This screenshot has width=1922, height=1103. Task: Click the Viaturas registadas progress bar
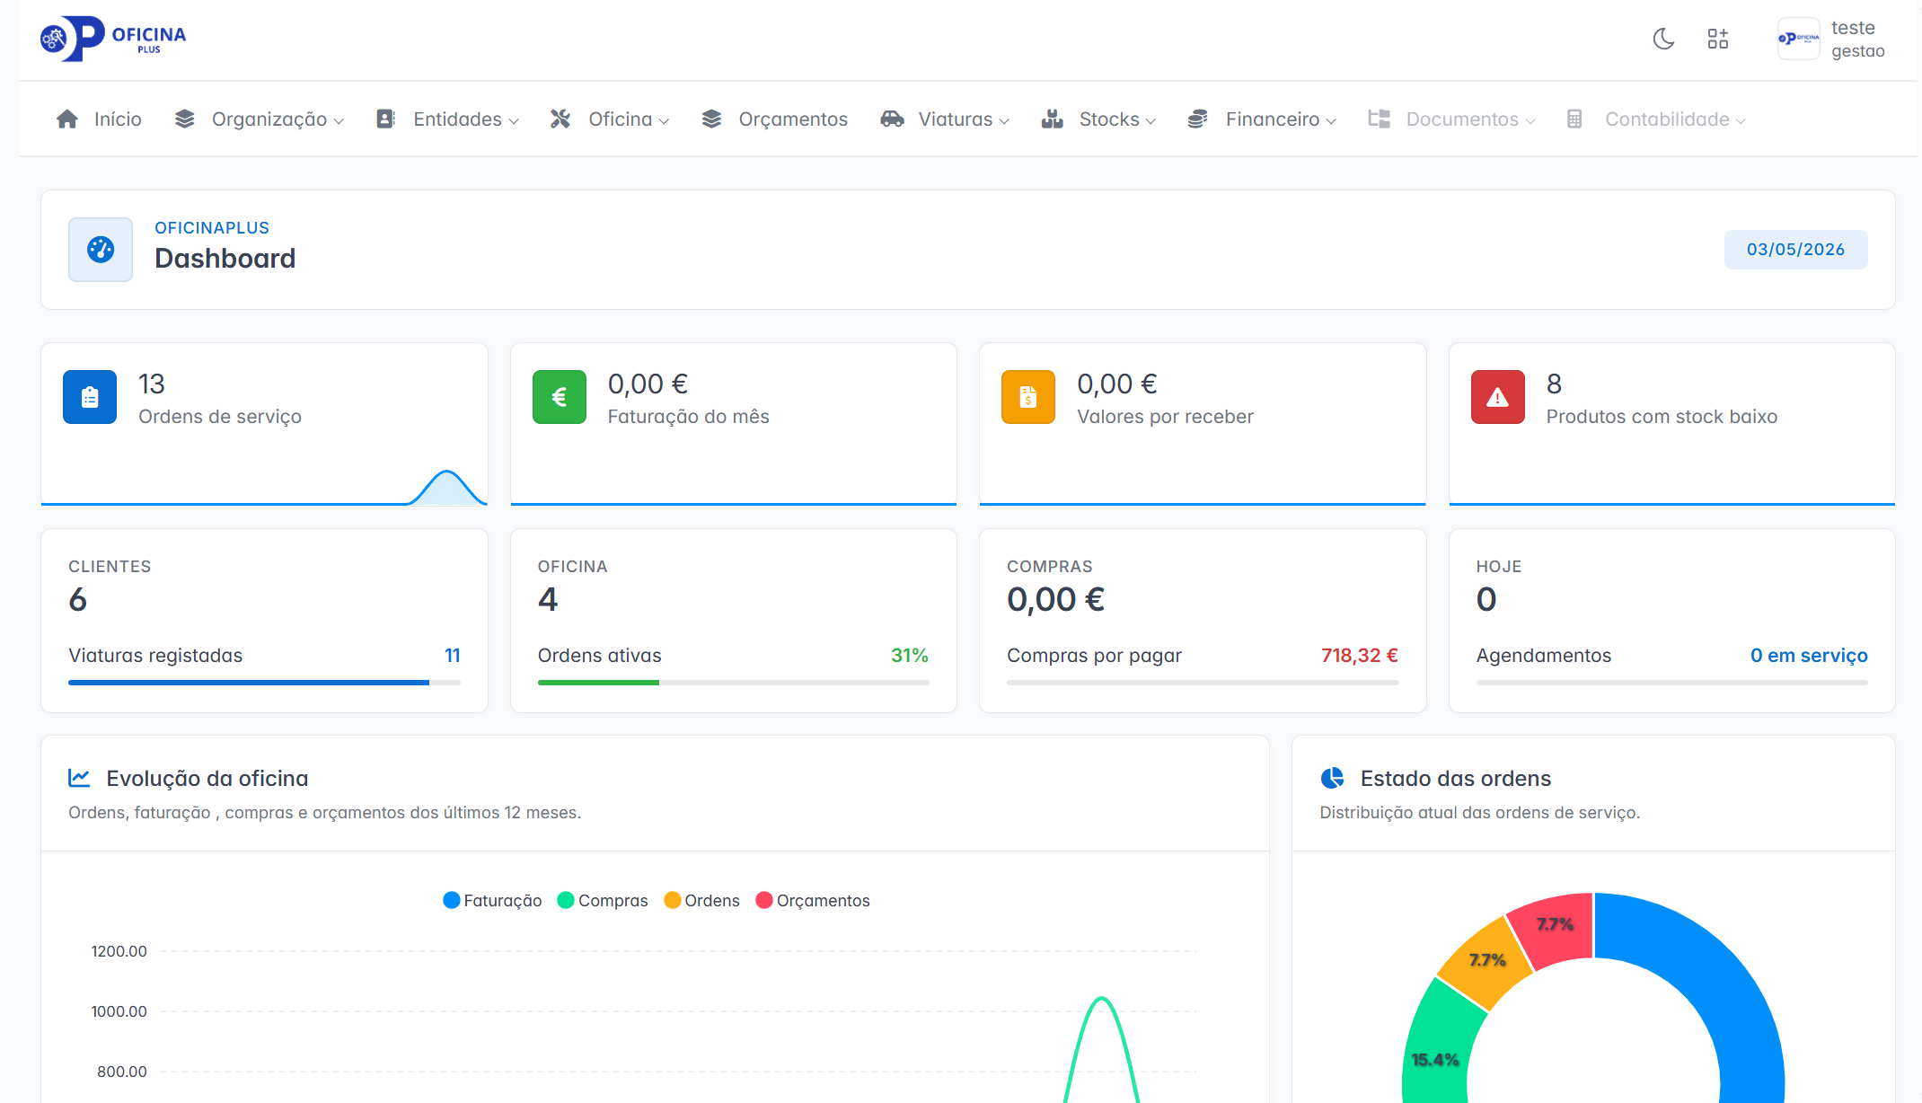264,683
